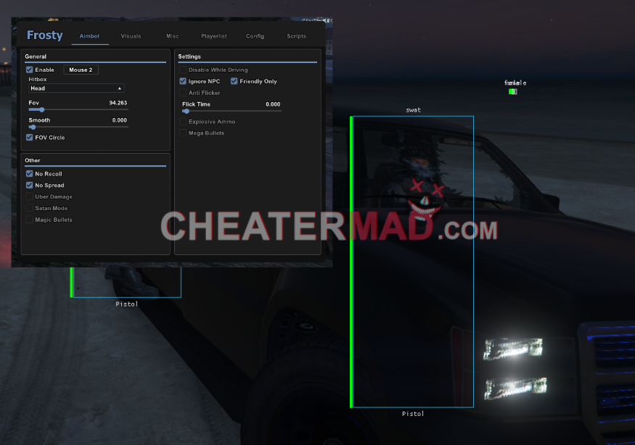Screen dimensions: 635x445
Task: Click the Settings section header
Action: click(189, 57)
